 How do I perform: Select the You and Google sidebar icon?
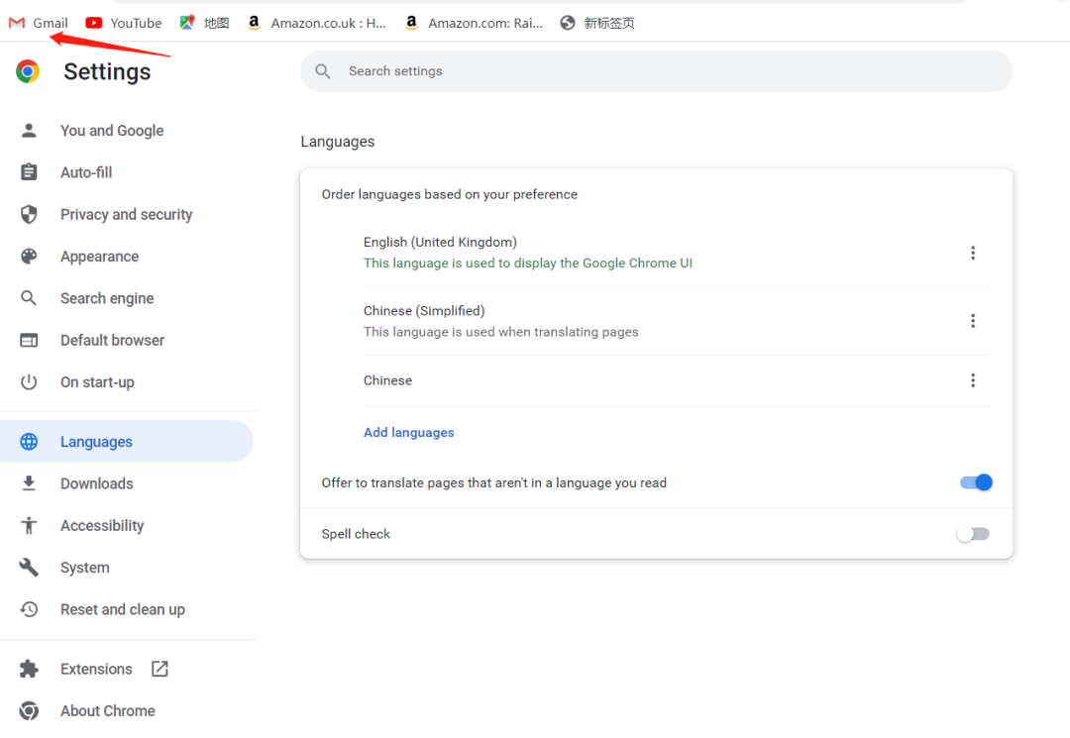[x=29, y=130]
